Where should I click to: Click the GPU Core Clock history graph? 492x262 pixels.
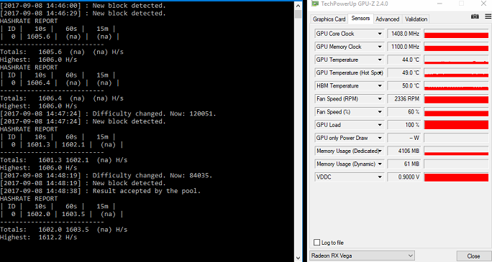pyautogui.click(x=456, y=34)
